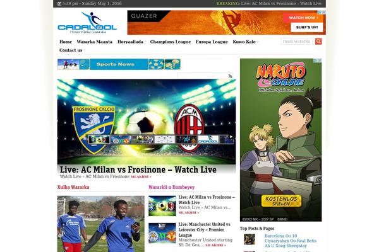The height and width of the screenshot is (252, 379).
Task: Click SII AKHRI for the Manchester United article
Action: tap(215, 245)
